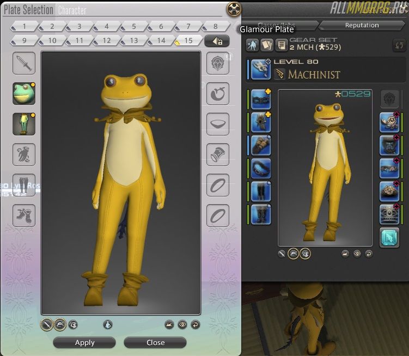Click the empty off-hand slot in Character
Viewport: 409px width, 356px height.
tap(389, 100)
